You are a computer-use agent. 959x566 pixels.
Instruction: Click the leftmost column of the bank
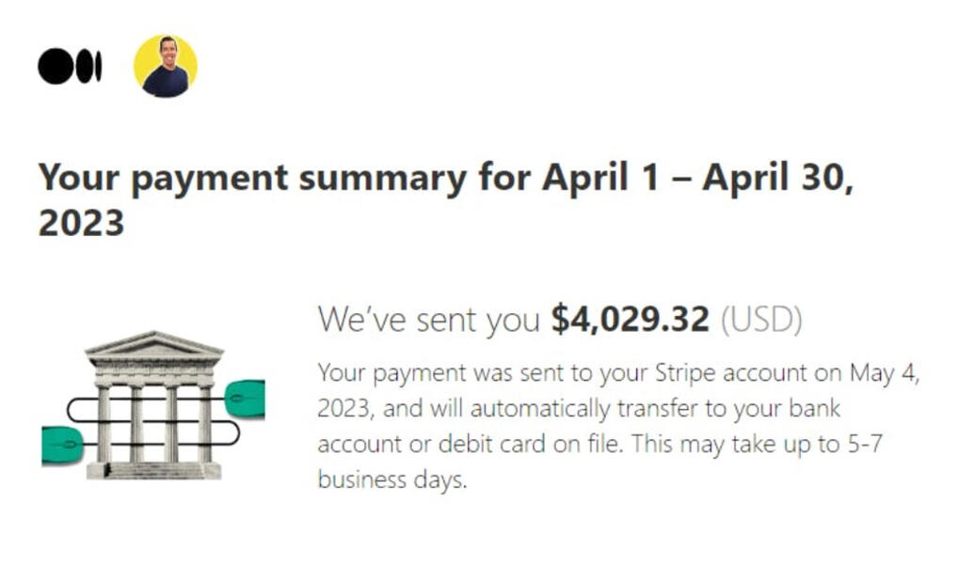104,422
